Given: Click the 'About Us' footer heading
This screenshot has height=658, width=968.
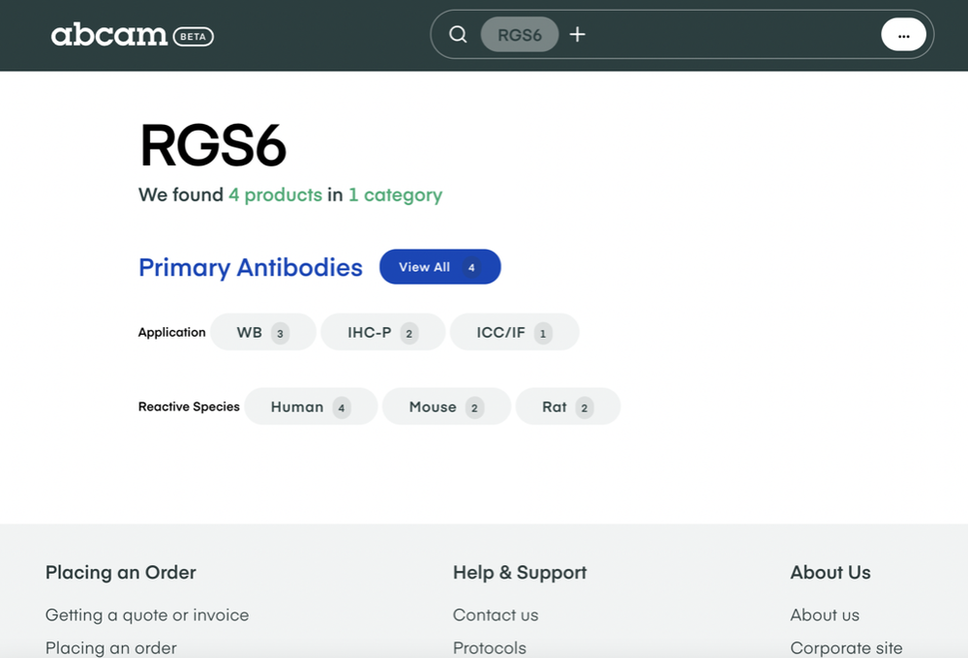Looking at the screenshot, I should (831, 572).
